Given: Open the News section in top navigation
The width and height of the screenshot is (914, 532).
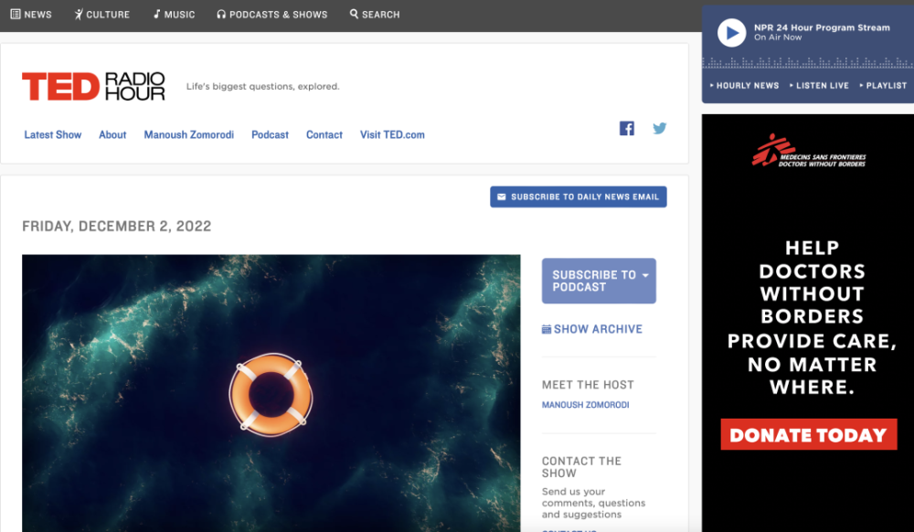Looking at the screenshot, I should point(31,14).
